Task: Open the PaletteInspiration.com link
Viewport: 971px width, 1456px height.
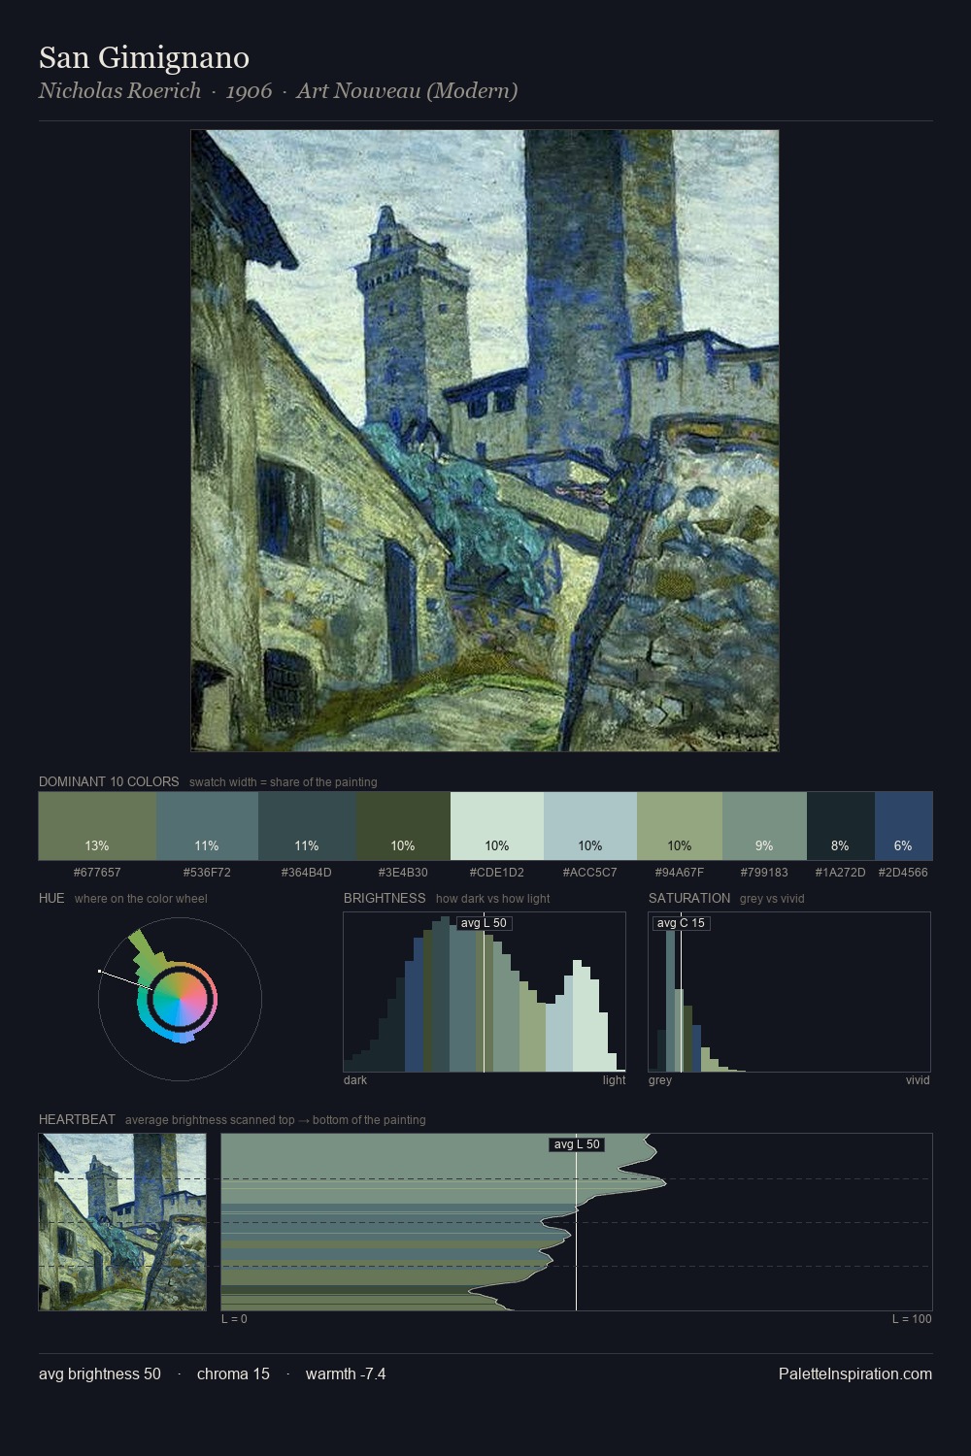Action: [855, 1373]
